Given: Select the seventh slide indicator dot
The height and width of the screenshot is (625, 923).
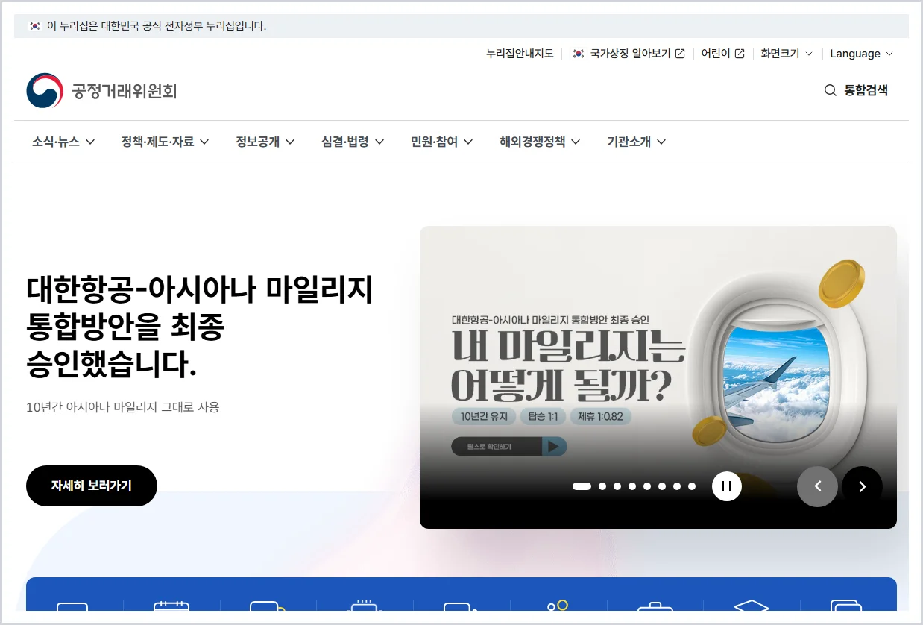Looking at the screenshot, I should point(677,486).
